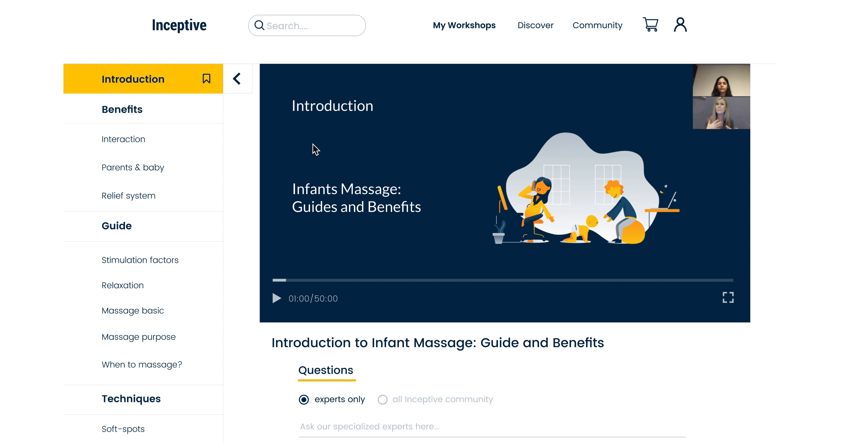Click the Inceptive logo
This screenshot has width=842, height=443.
[x=179, y=25]
